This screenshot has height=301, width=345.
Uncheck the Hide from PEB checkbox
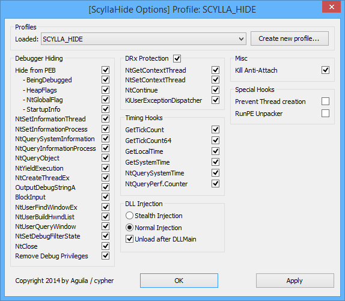point(106,70)
